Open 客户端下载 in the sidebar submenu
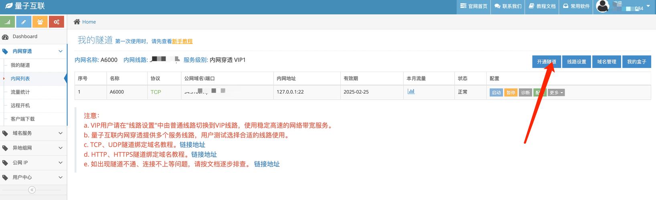 pyautogui.click(x=23, y=119)
